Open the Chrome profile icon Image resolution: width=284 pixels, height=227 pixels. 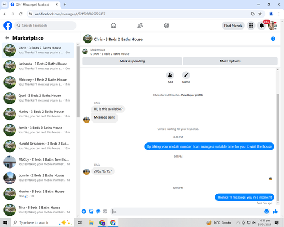[x=271, y=14]
